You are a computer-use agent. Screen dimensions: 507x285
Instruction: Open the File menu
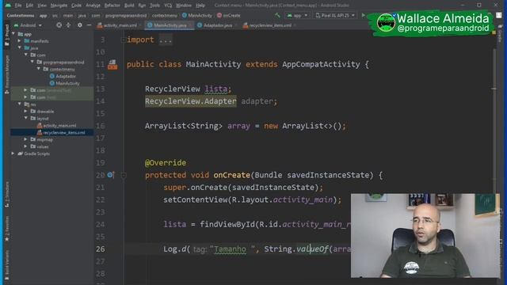(17, 6)
